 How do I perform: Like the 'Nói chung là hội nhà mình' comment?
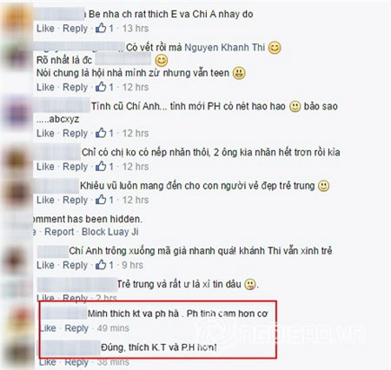point(45,87)
